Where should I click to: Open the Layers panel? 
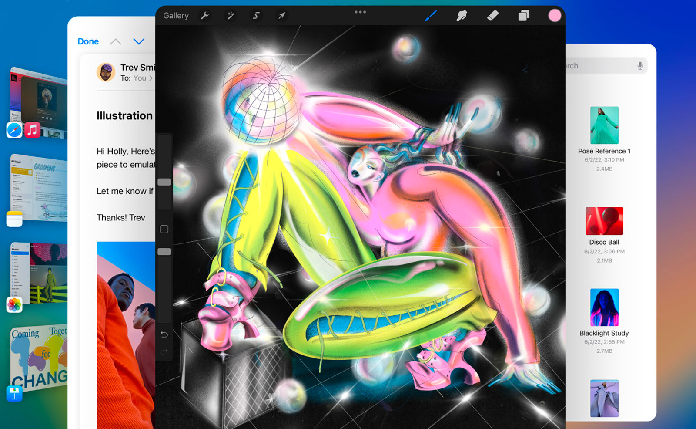tap(523, 15)
